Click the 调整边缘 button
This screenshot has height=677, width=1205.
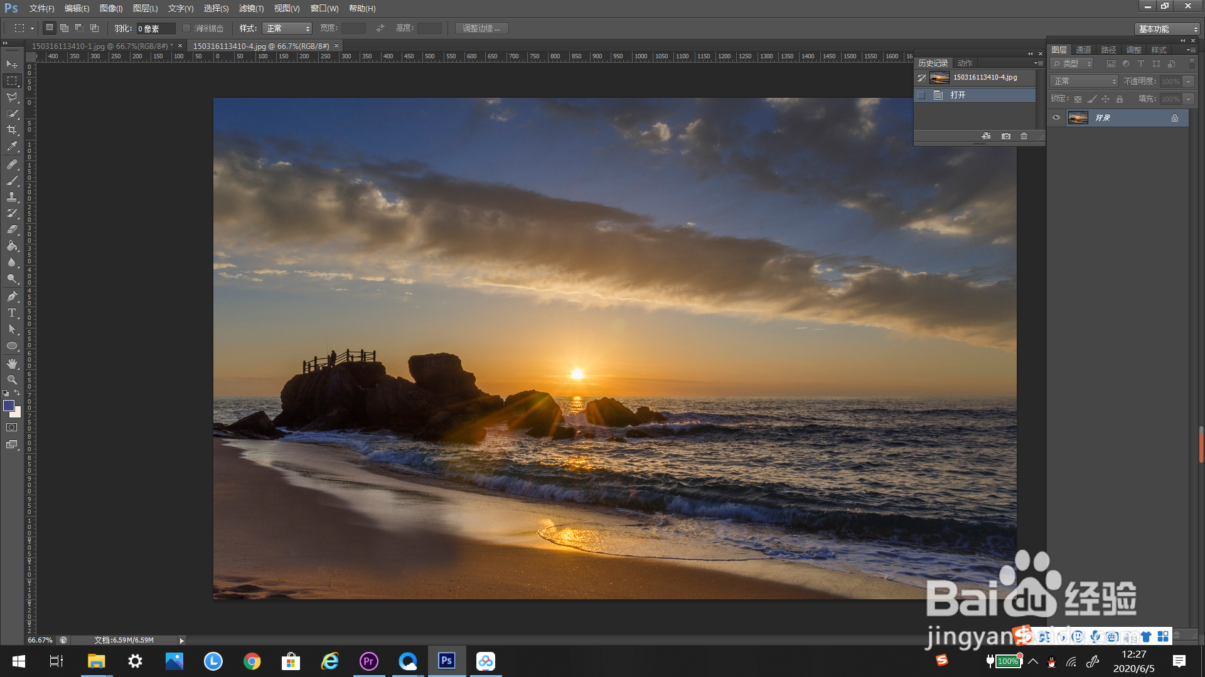[x=481, y=28]
